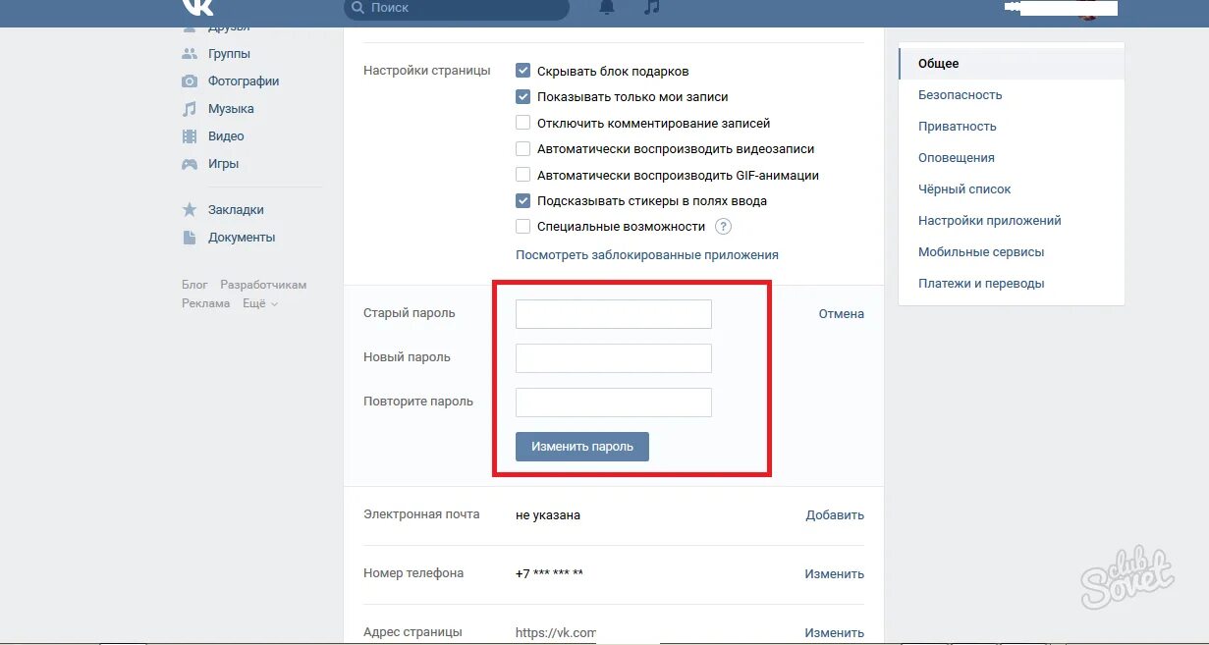The width and height of the screenshot is (1209, 645).
Task: Click the Documents file icon
Action: [190, 238]
